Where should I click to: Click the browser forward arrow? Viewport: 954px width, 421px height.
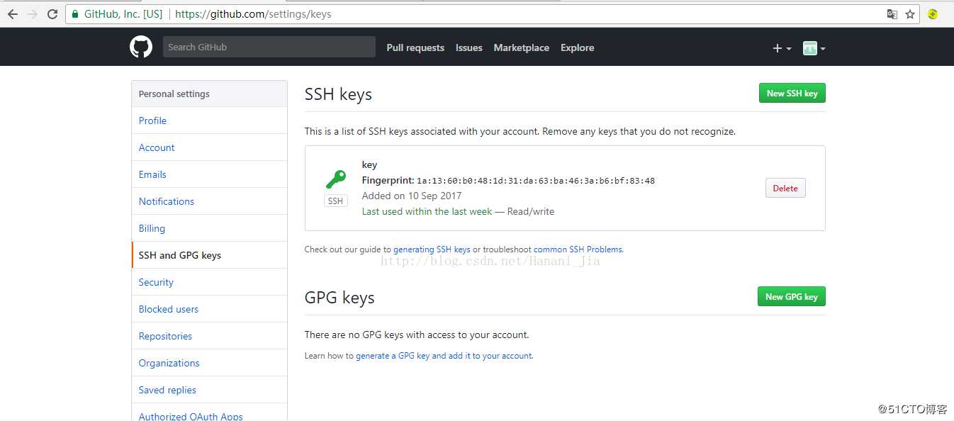click(33, 14)
